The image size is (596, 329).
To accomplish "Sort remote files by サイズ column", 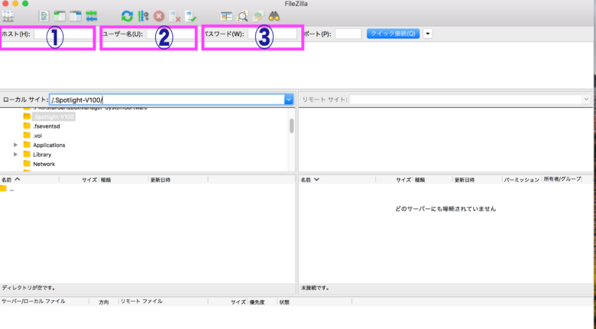I will (394, 179).
